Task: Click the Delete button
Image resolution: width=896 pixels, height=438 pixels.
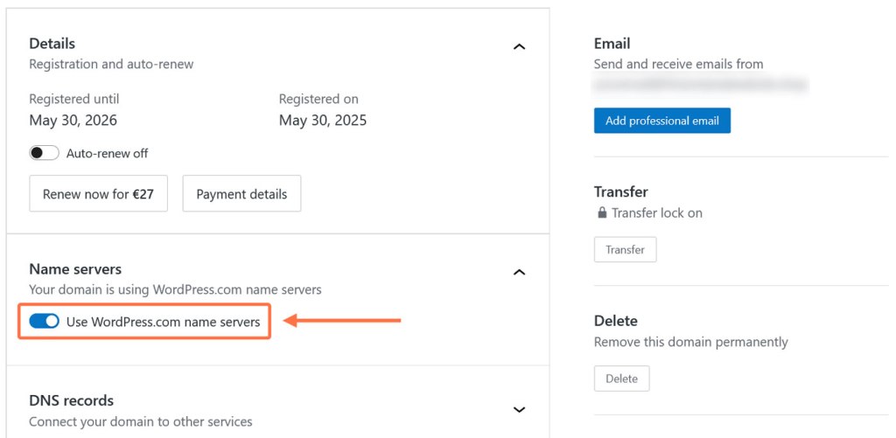Action: pyautogui.click(x=622, y=379)
